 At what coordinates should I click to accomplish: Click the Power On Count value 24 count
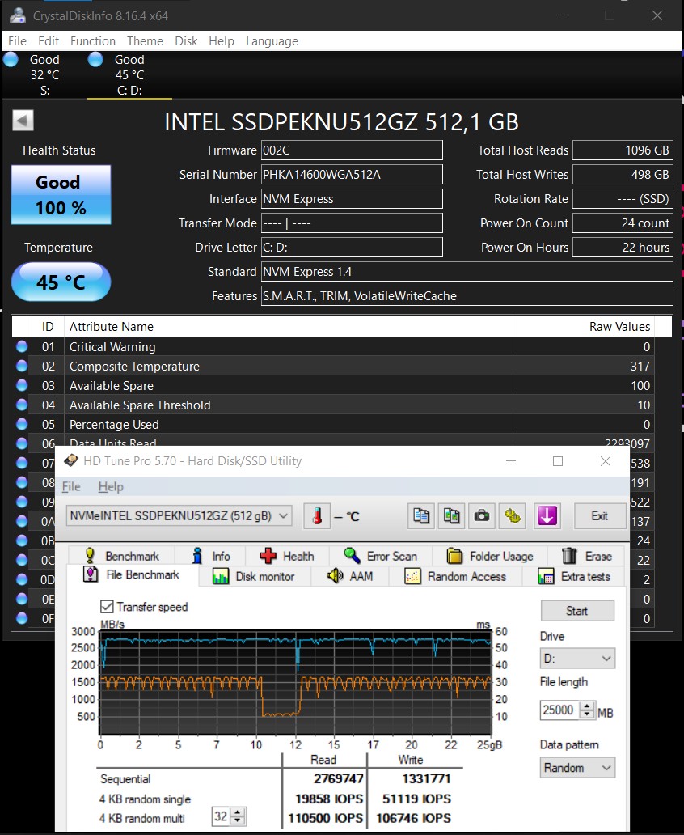(623, 223)
